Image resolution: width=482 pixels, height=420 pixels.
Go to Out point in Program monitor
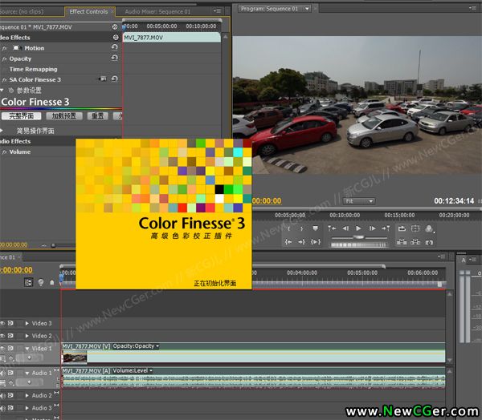pos(301,242)
